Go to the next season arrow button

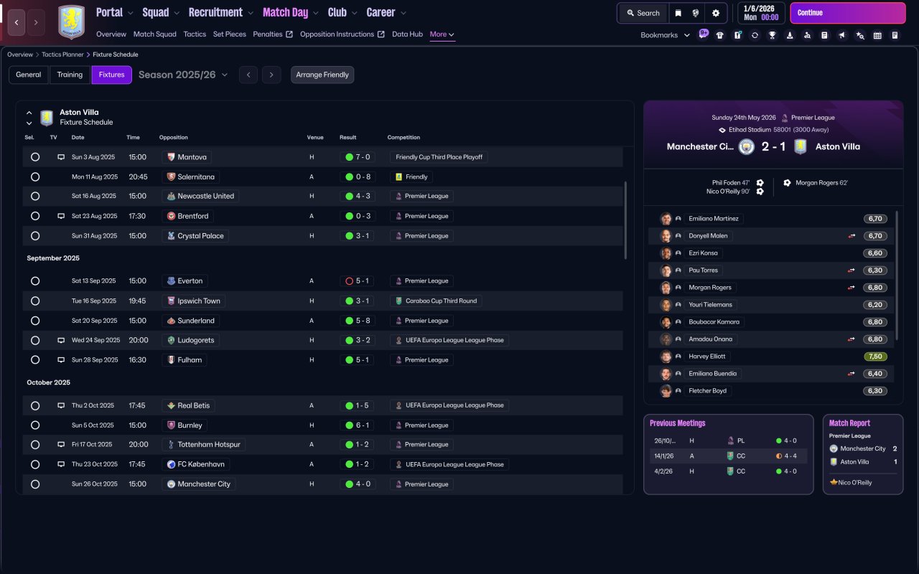tap(271, 75)
